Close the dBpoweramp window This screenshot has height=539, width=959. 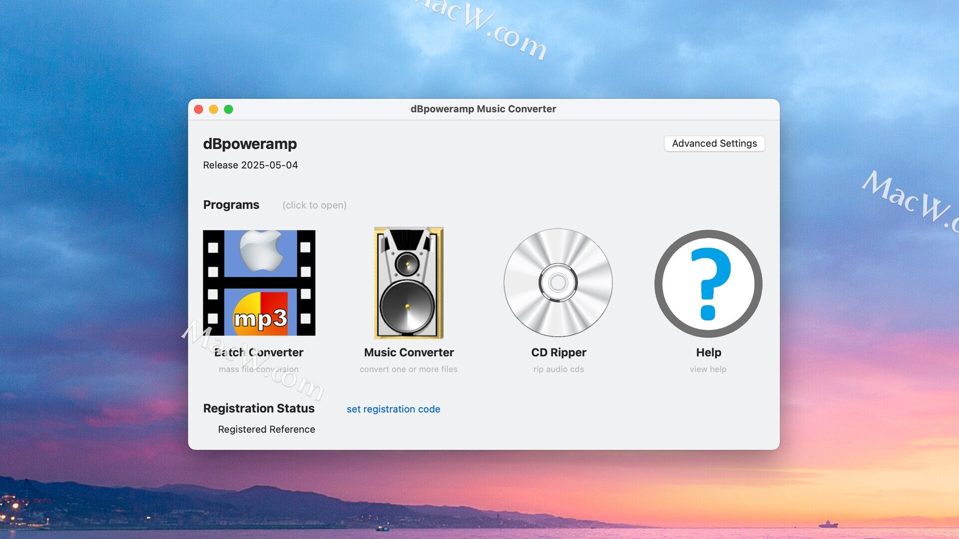198,109
